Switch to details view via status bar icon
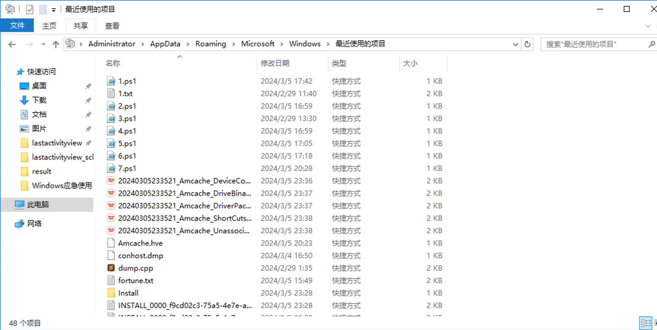 (x=646, y=323)
